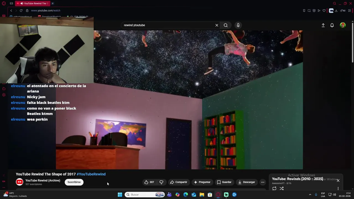Open the browser downloads panel
Viewport: 354px width, 199px height.
[336, 11]
